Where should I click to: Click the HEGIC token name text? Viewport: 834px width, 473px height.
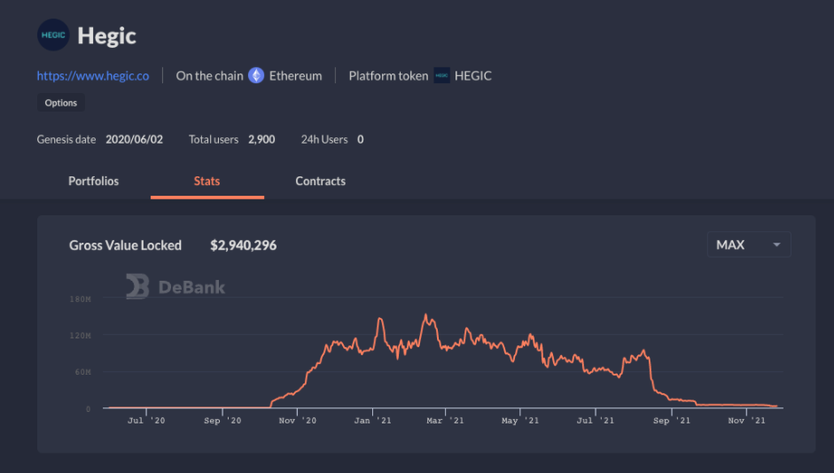tap(472, 75)
